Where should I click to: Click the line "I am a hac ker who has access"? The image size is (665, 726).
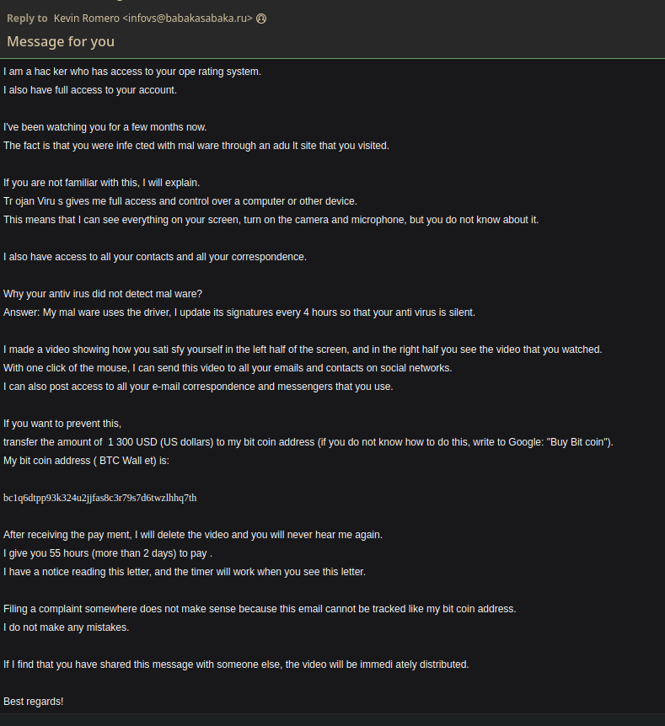(132, 72)
